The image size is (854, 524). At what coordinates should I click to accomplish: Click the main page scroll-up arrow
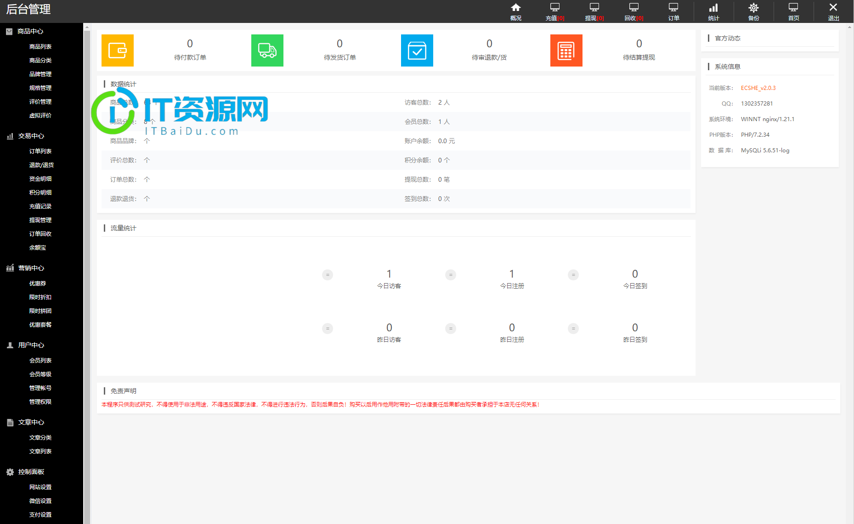tap(850, 27)
